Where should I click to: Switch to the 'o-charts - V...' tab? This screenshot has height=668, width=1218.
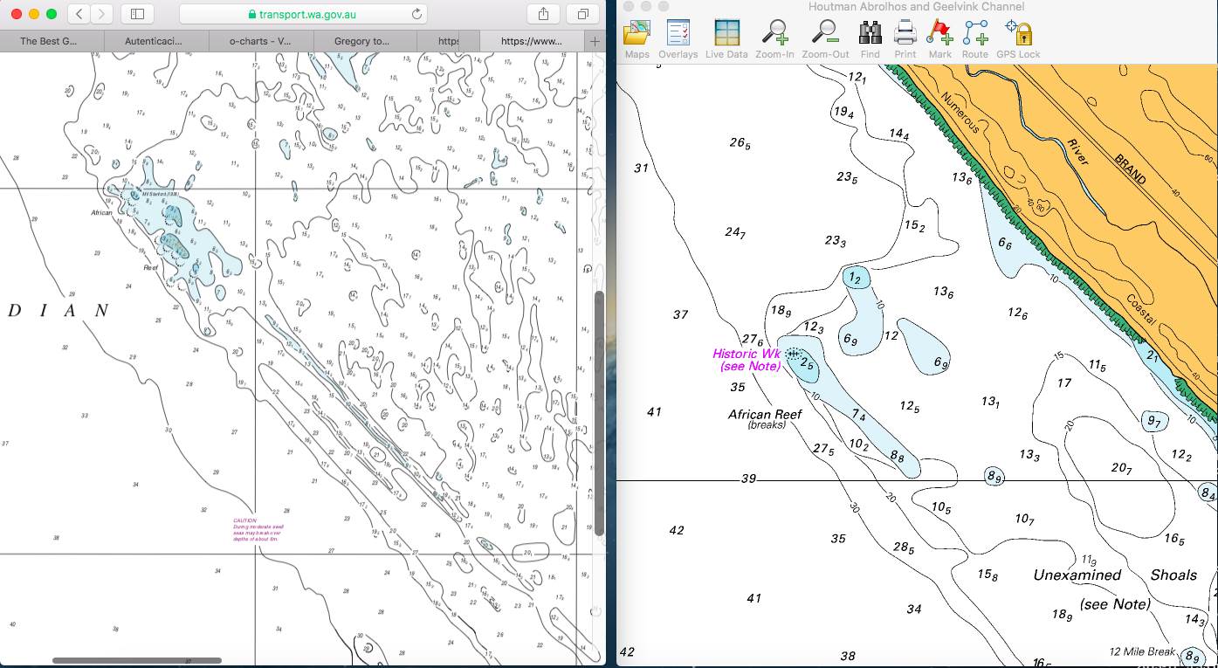[261, 41]
